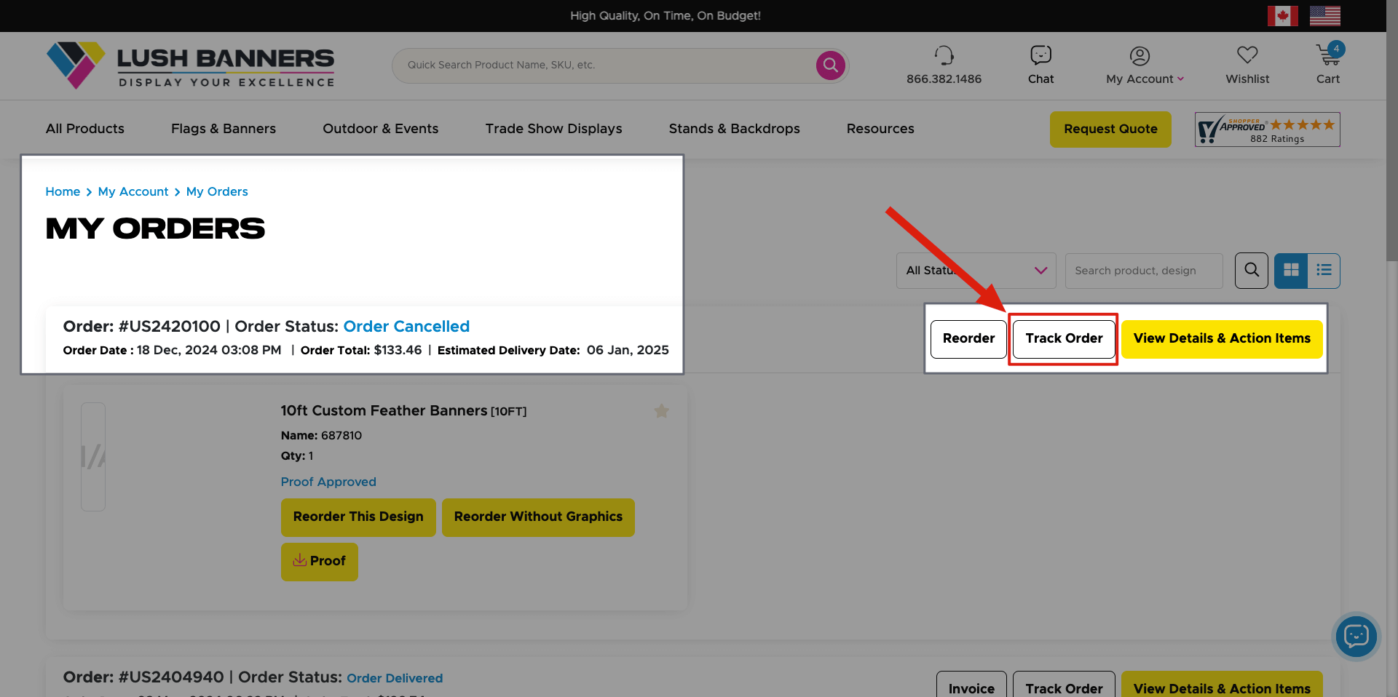Screen dimensions: 1398x697
Task: Open the shopping Cart icon
Action: 1327,55
